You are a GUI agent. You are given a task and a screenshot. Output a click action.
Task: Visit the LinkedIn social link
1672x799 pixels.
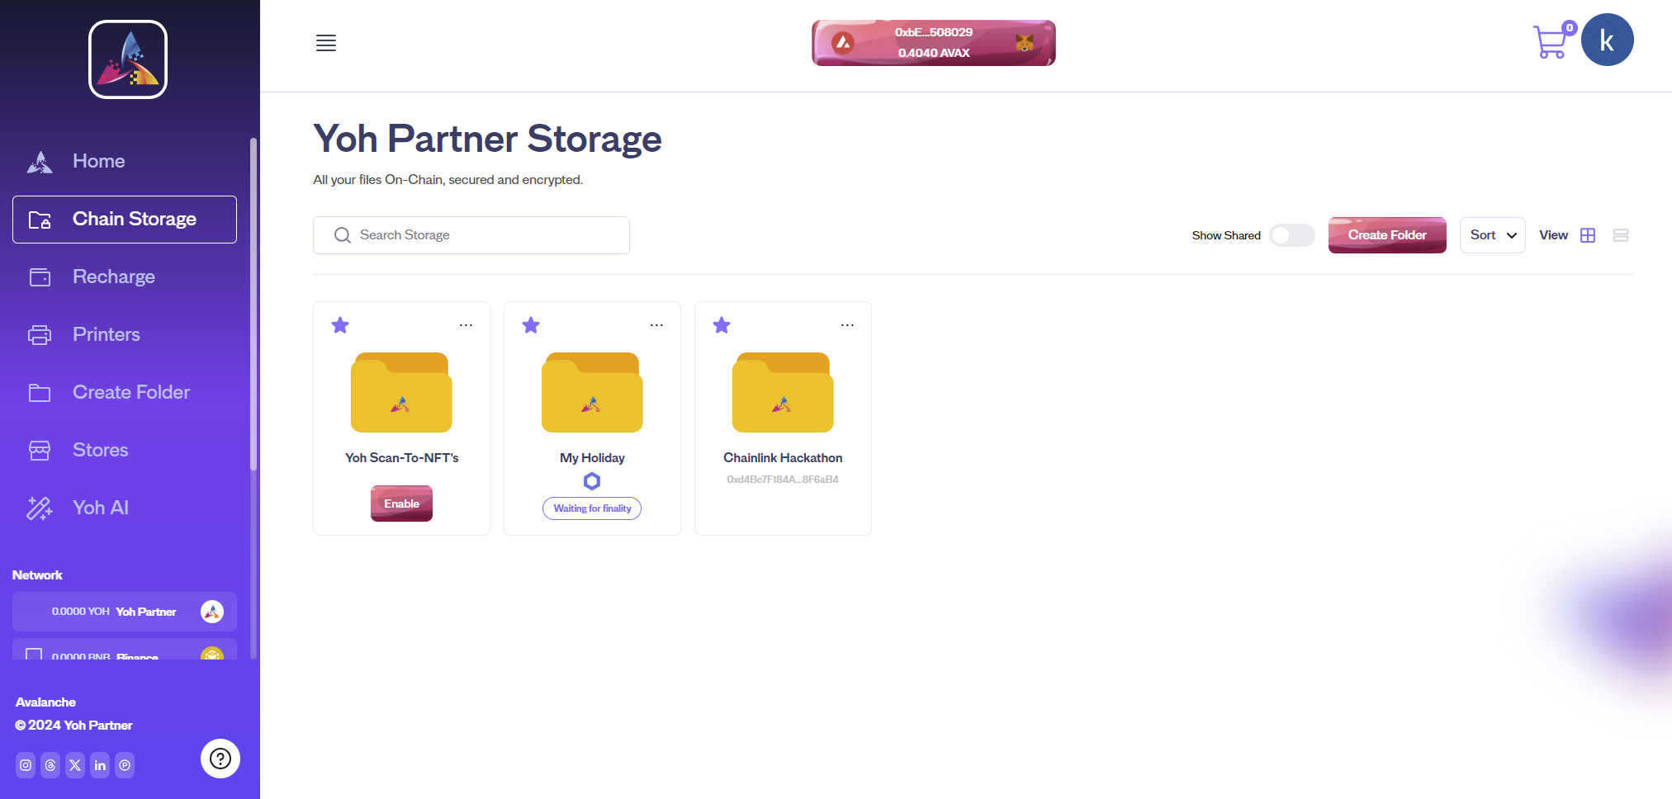click(x=100, y=765)
